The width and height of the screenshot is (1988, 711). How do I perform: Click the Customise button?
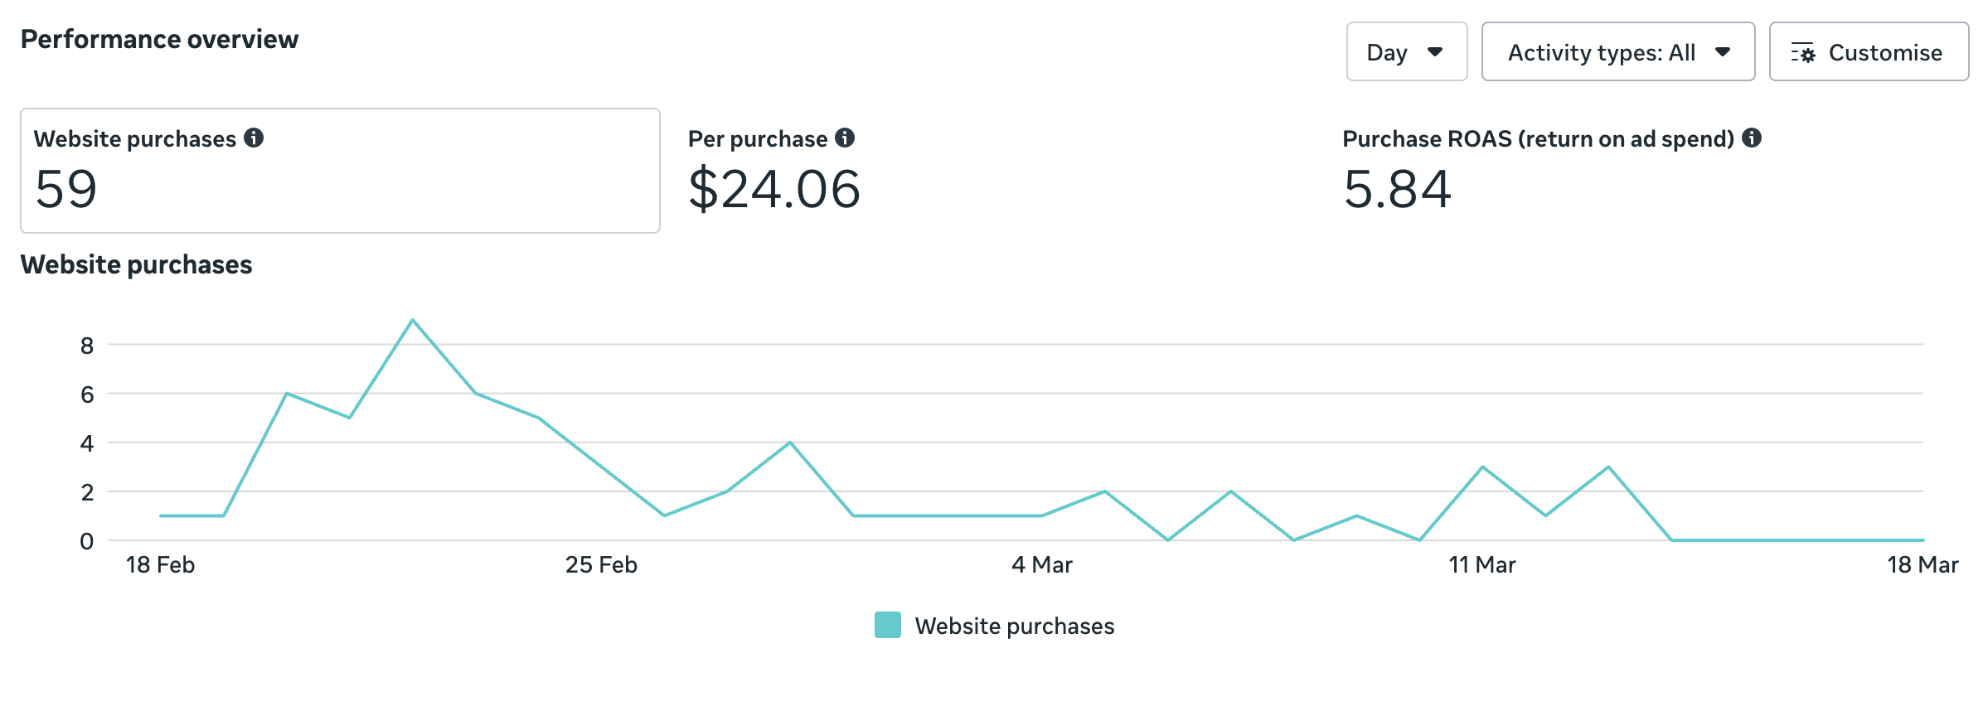click(1869, 52)
